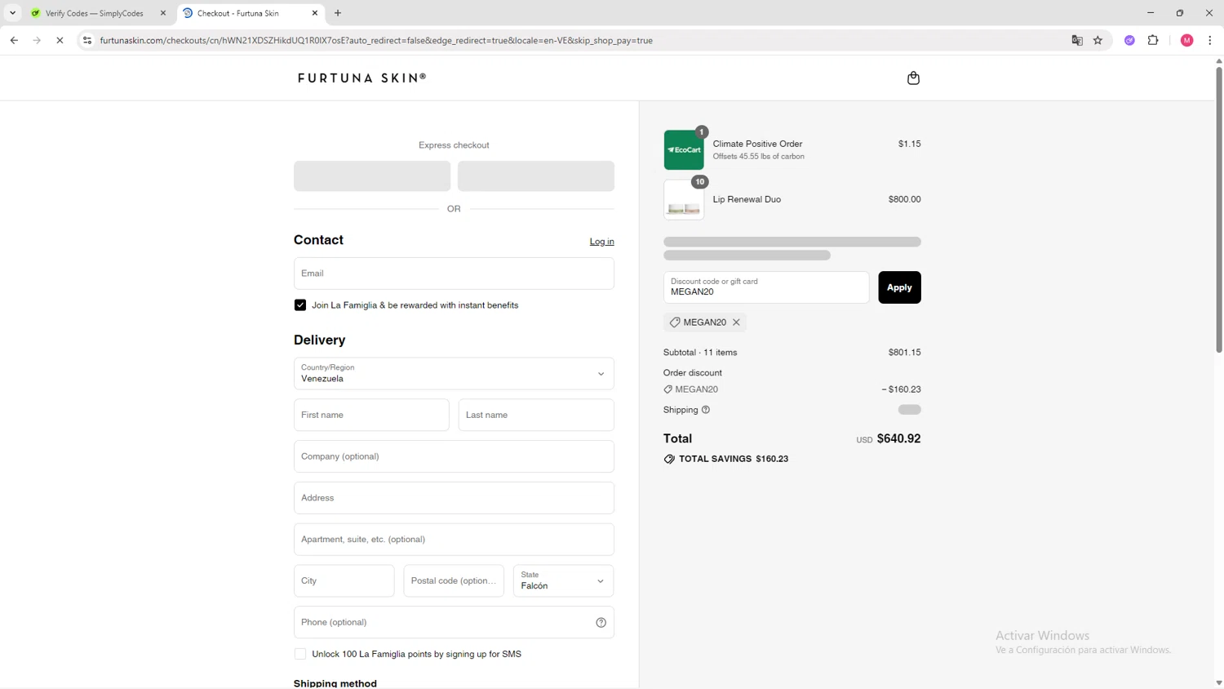The image size is (1224, 689).
Task: Click the Subtotal · 11 items label
Action: [x=700, y=353]
